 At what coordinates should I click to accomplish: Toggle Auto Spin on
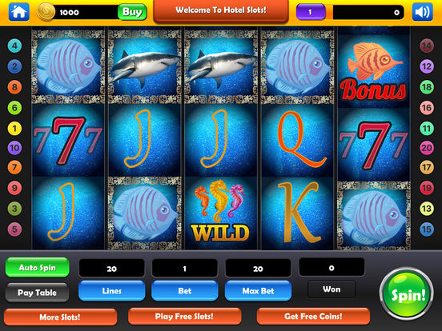37,267
